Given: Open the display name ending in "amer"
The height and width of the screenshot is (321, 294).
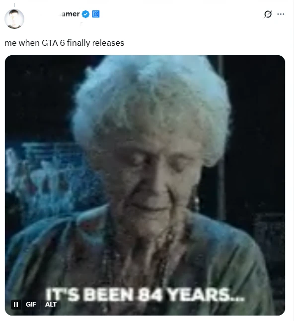Looking at the screenshot, I should [x=71, y=14].
